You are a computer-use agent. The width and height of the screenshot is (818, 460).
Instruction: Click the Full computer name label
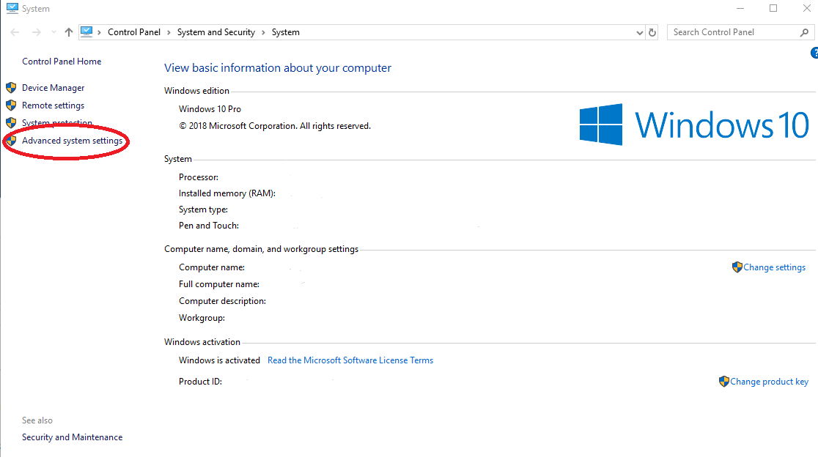click(x=218, y=284)
